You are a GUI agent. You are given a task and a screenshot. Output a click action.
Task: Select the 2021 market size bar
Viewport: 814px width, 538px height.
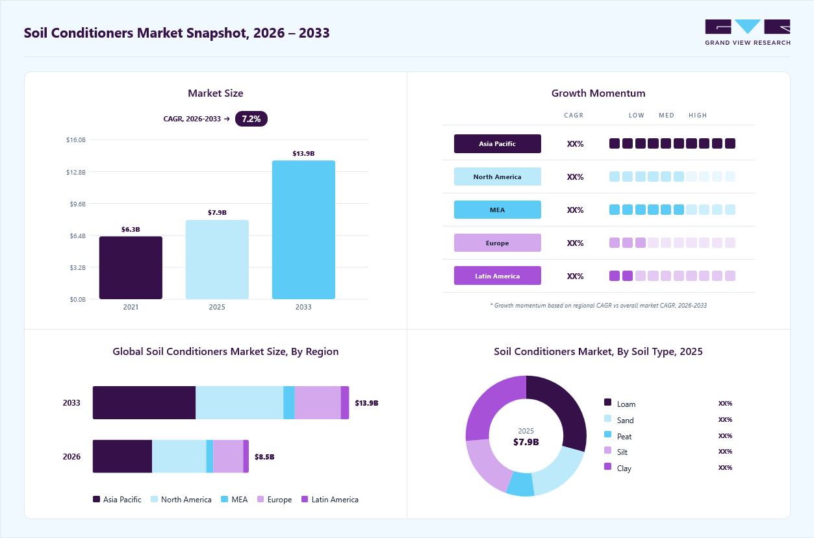(x=131, y=267)
